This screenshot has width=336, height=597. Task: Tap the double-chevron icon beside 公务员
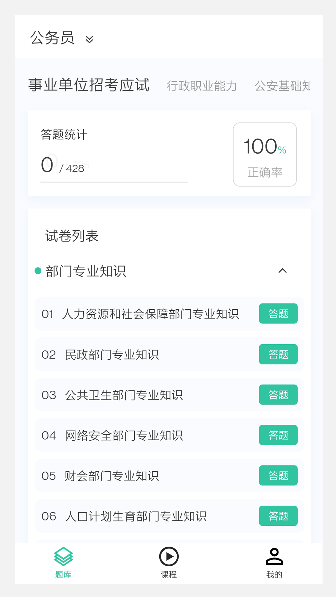click(90, 39)
